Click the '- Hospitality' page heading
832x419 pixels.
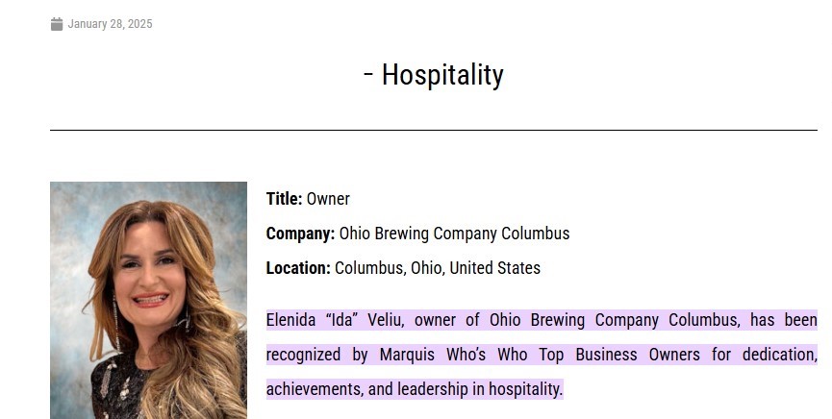(434, 75)
